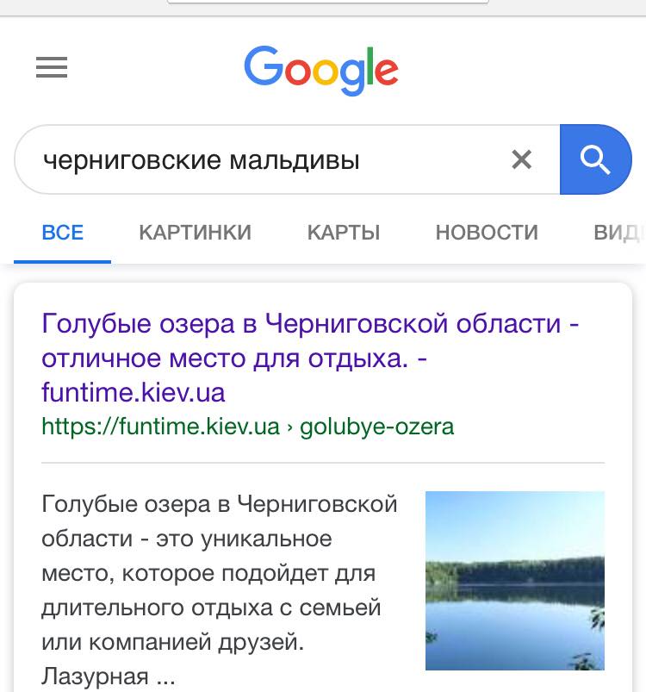Screen dimensions: 646x692
Task: Focus the search box containing черниговские мальдивы
Action: coord(258,159)
